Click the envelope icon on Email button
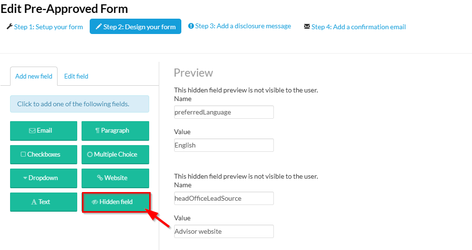The height and width of the screenshot is (250, 472). (x=32, y=131)
